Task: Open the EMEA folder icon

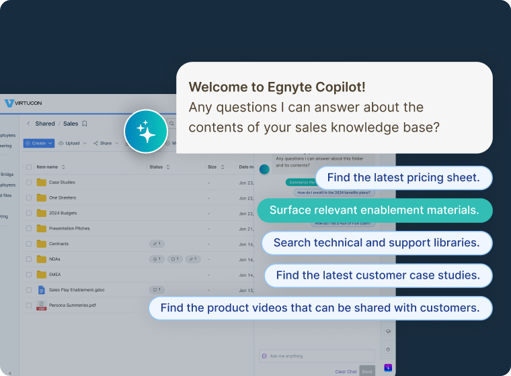Action: click(x=42, y=275)
